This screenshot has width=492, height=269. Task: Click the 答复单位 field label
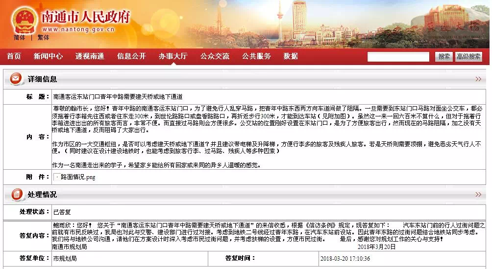click(x=34, y=258)
